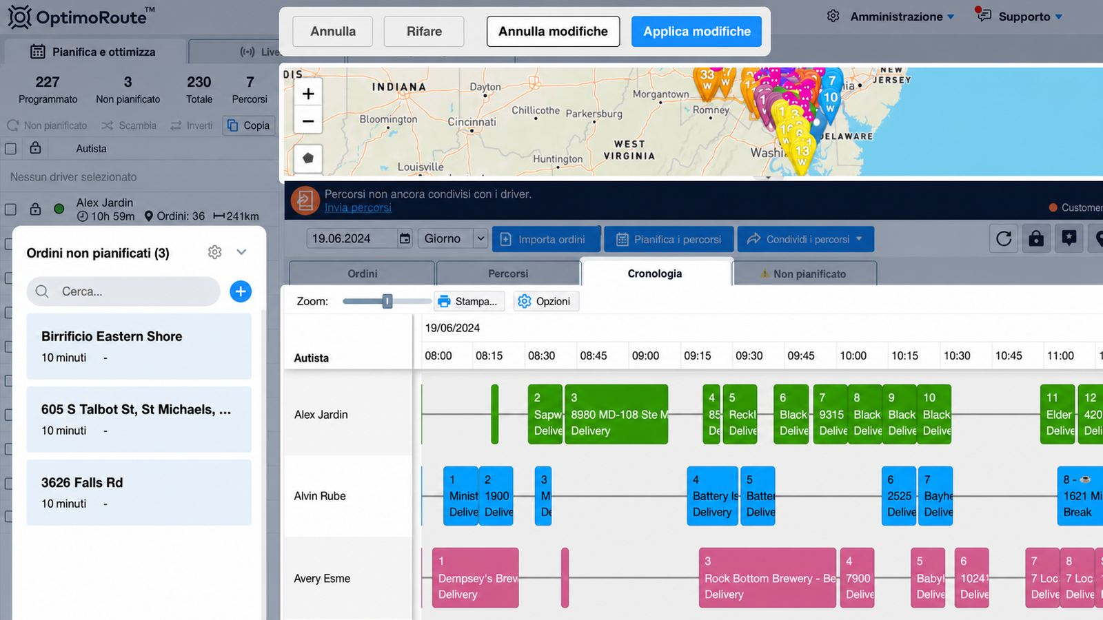Click the date field showing 19.06.2024
The width and height of the screenshot is (1103, 620).
coord(352,238)
